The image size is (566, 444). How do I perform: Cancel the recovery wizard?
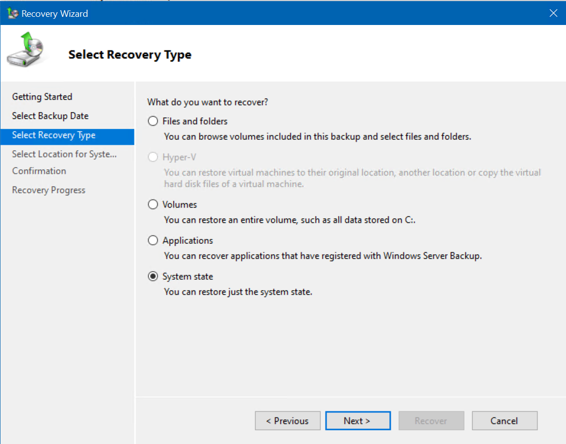(x=504, y=421)
